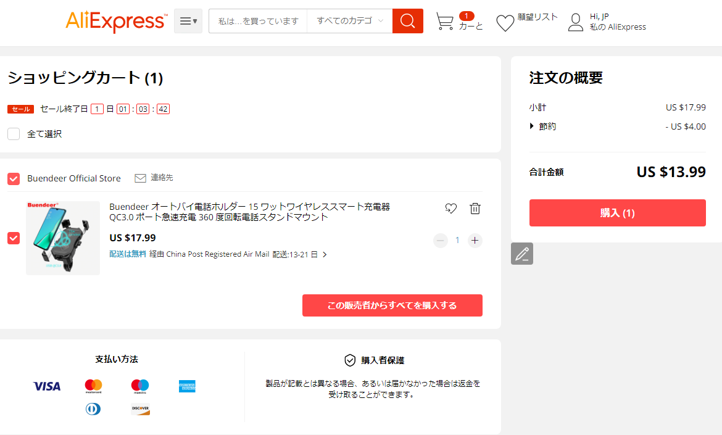Click the quantity value 1
The width and height of the screenshot is (722, 435).
[457, 240]
